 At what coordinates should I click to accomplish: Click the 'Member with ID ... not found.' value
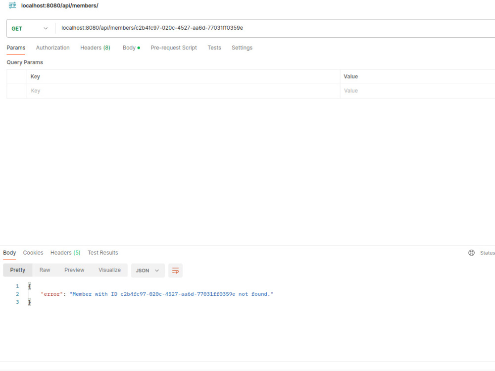tap(171, 294)
